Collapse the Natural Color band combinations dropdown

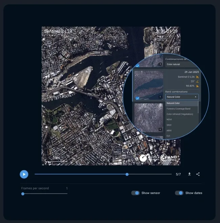(x=196, y=97)
